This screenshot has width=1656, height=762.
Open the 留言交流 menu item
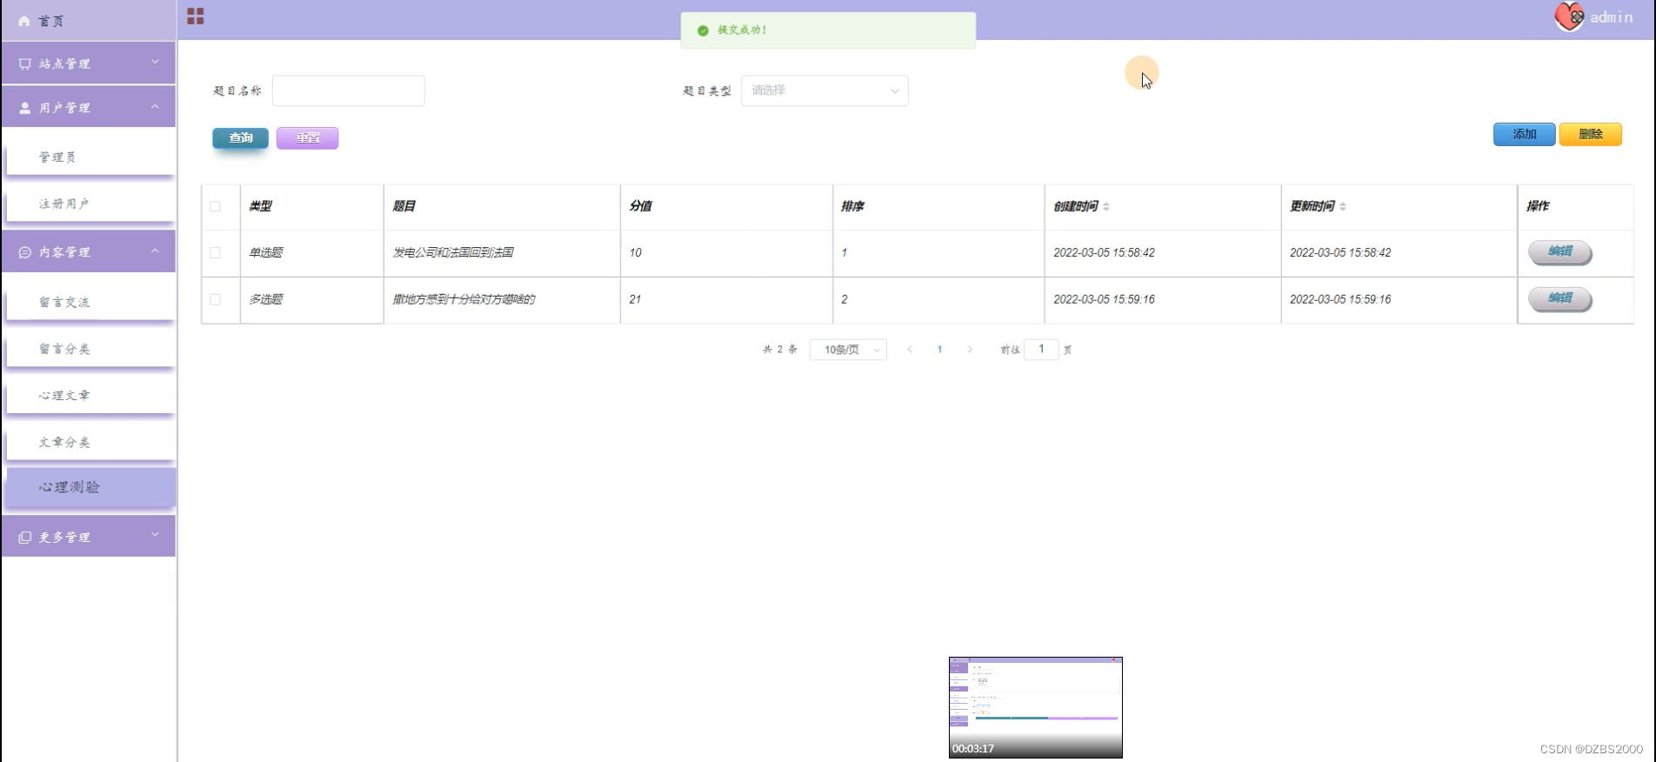(x=90, y=302)
